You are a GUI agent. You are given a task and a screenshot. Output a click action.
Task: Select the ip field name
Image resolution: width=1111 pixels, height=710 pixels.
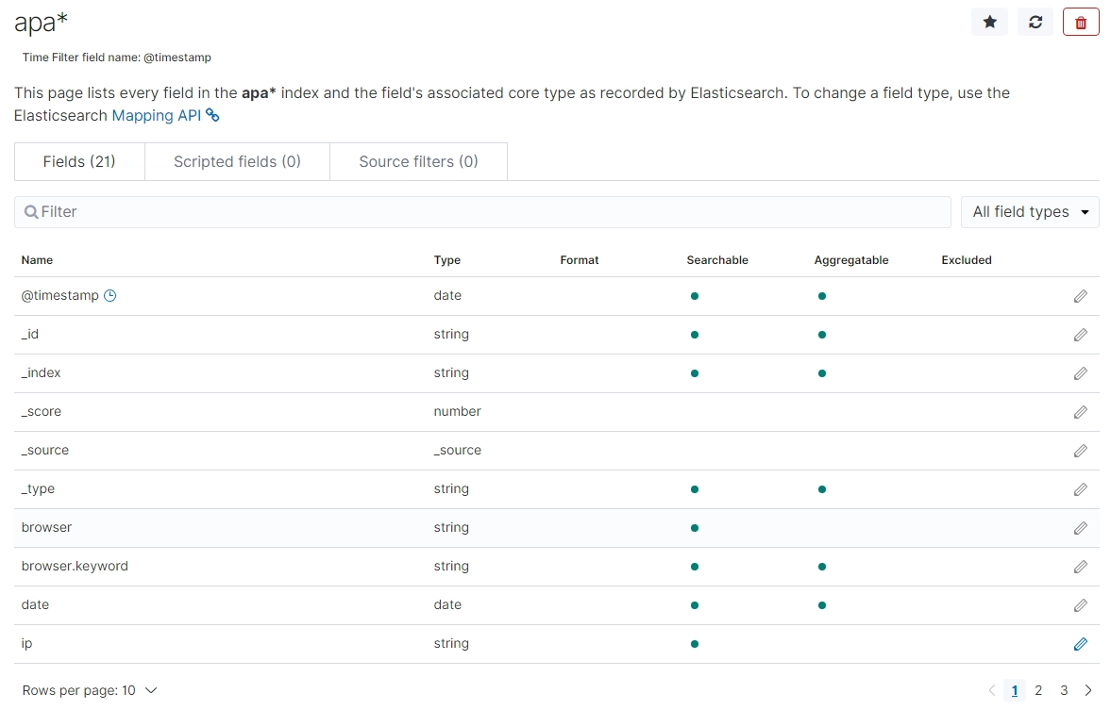click(27, 643)
